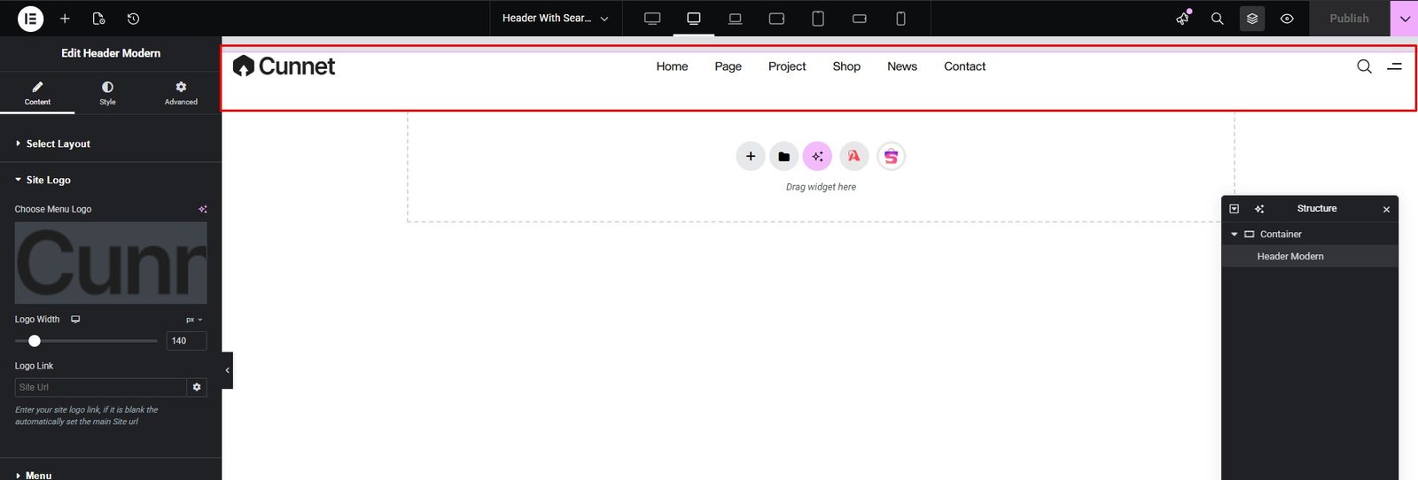Screen dimensions: 1418x480
Task: Click the Logo Link Site Url field
Action: 100,387
